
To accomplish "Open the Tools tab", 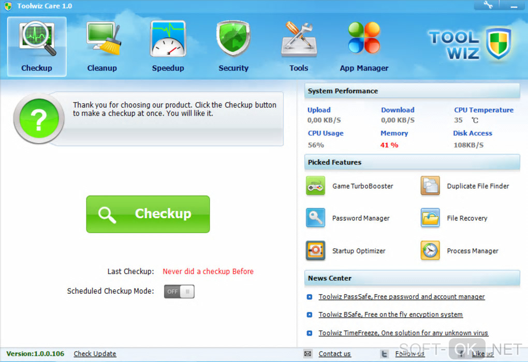I will tap(299, 47).
